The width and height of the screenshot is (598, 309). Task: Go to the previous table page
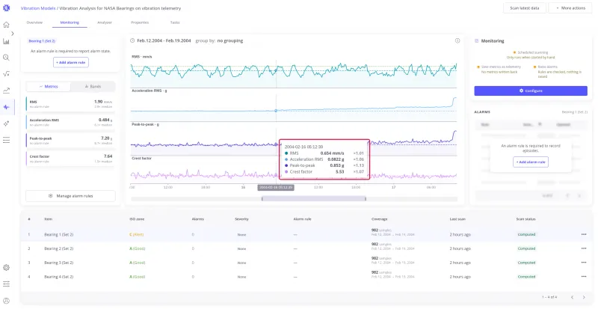point(572,297)
